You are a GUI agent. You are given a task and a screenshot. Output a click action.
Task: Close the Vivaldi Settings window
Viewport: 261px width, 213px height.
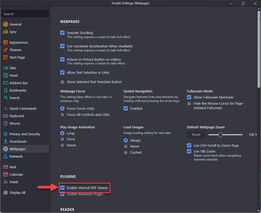(x=255, y=3)
